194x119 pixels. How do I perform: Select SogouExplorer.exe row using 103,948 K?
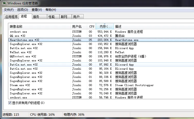(101, 60)
